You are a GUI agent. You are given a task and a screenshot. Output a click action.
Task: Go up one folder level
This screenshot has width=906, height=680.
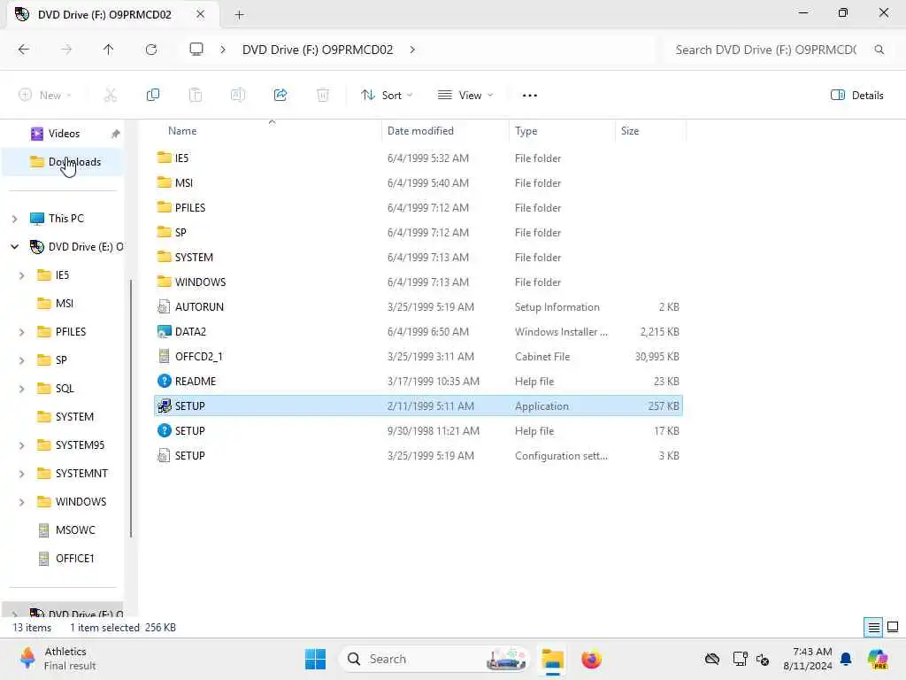[x=108, y=50]
